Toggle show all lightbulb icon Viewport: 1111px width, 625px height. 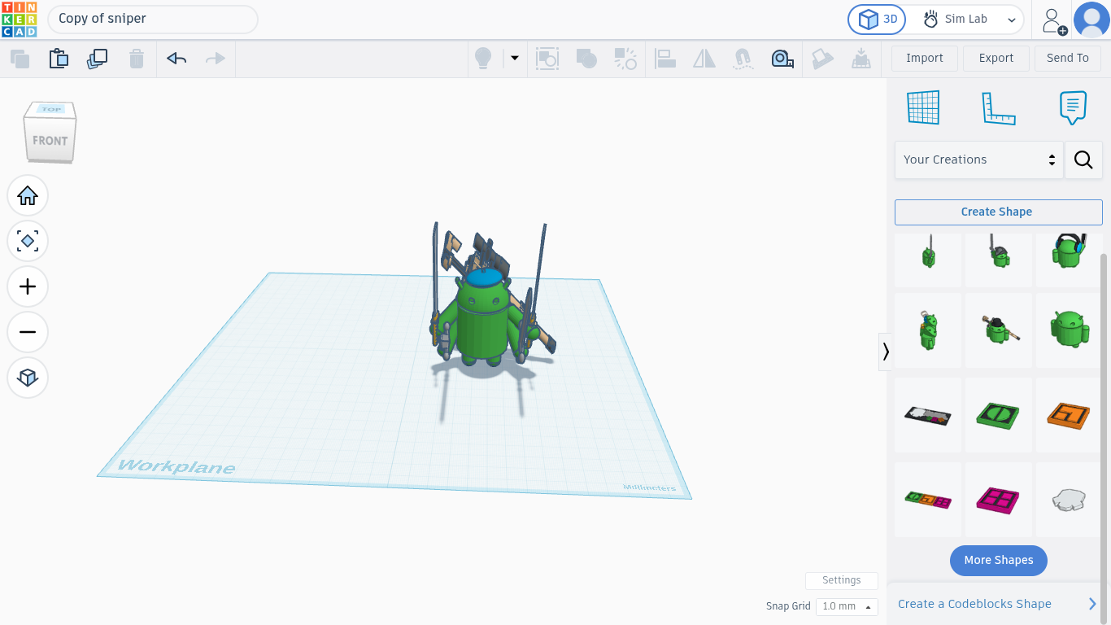[x=483, y=59]
